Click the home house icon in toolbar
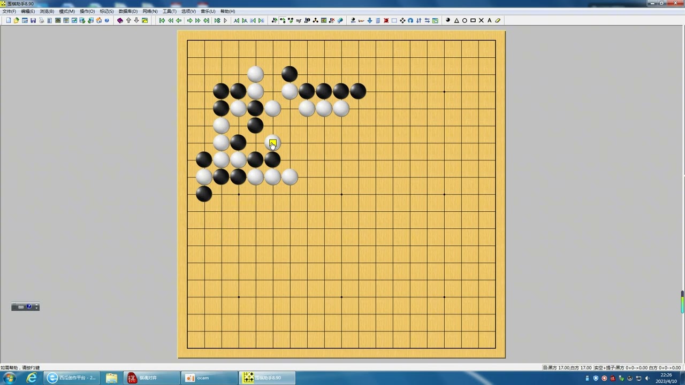Image resolution: width=685 pixels, height=385 pixels. click(x=99, y=20)
